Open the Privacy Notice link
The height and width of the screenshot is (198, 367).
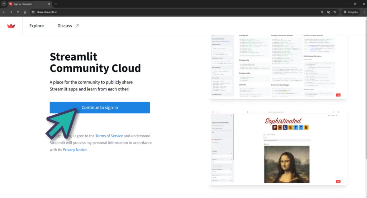(75, 150)
